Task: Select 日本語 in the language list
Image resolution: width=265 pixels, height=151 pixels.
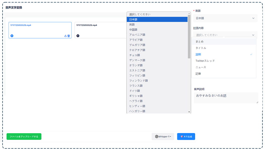Action: [157, 19]
